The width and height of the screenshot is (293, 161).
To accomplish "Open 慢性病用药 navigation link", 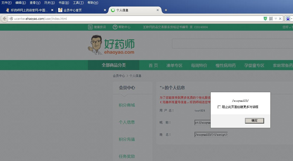I will click(x=225, y=66).
